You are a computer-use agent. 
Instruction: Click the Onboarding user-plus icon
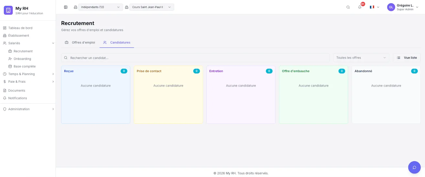[10, 59]
